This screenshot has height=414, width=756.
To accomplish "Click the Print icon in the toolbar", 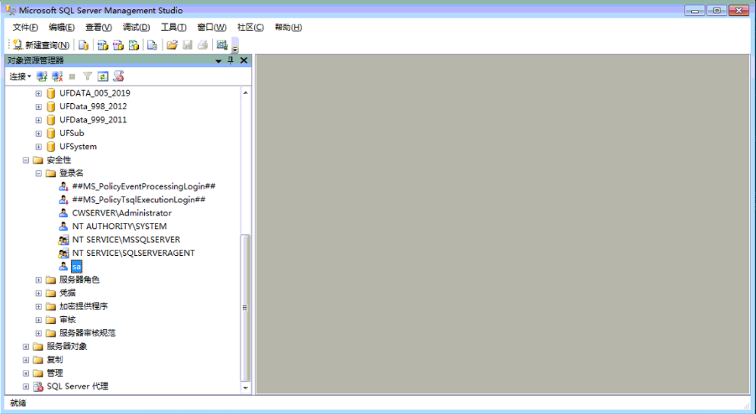I will (203, 45).
